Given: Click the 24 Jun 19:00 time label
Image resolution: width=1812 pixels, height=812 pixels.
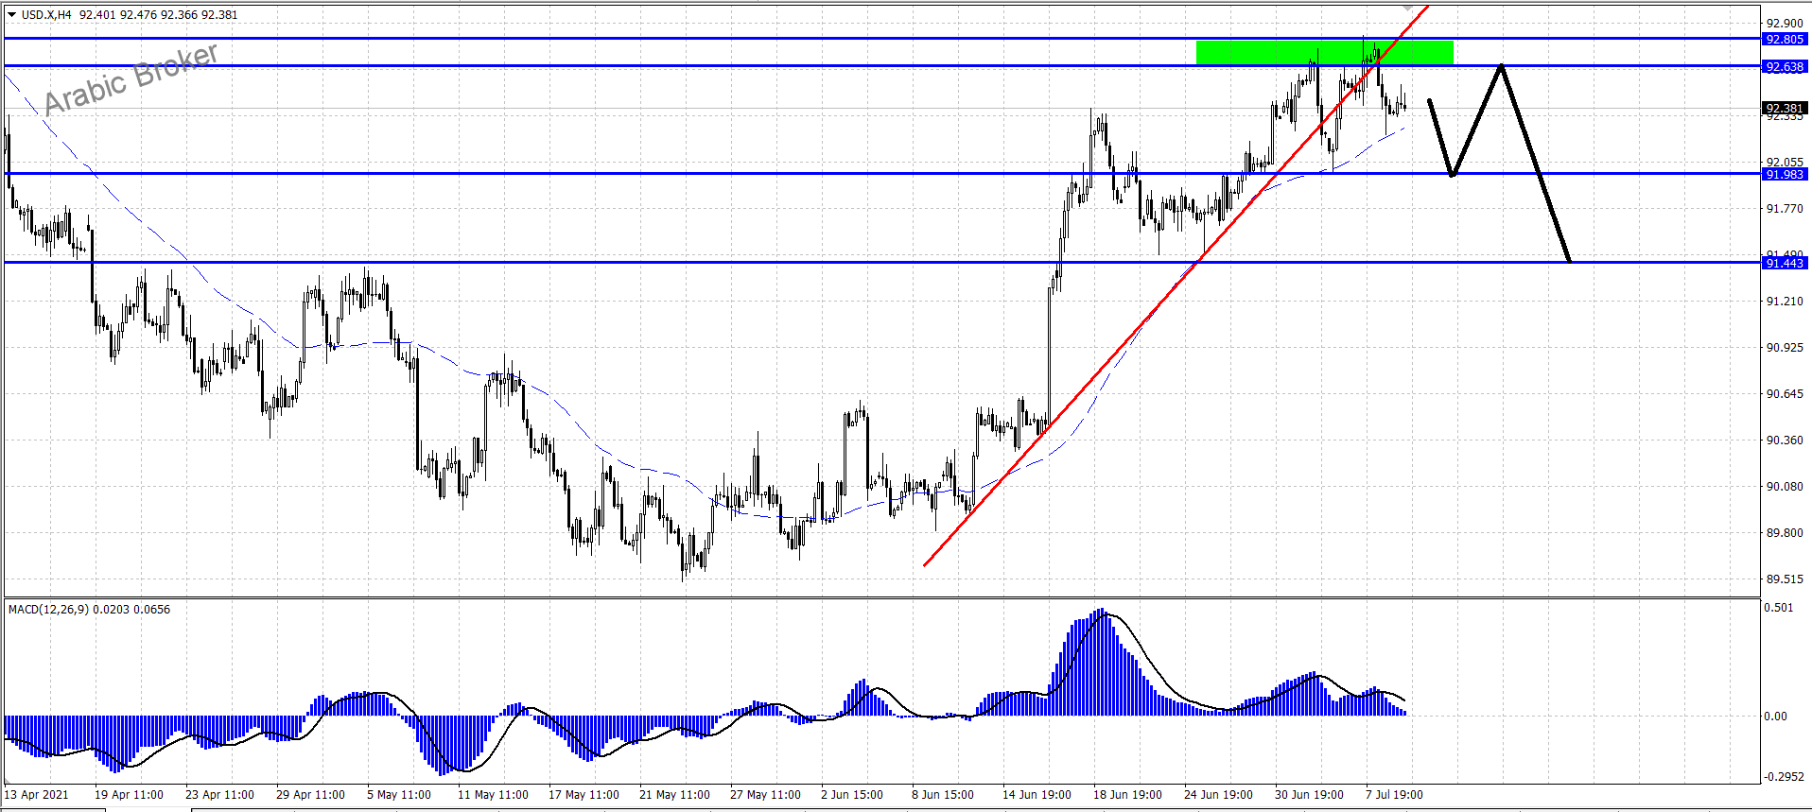Looking at the screenshot, I should pos(1218,795).
